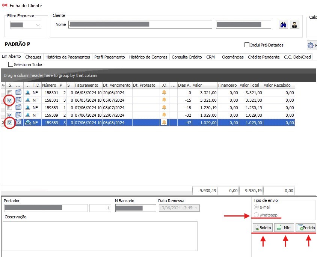
Task: Enable the Seleciona Todos checkbox
Action: click(x=11, y=65)
